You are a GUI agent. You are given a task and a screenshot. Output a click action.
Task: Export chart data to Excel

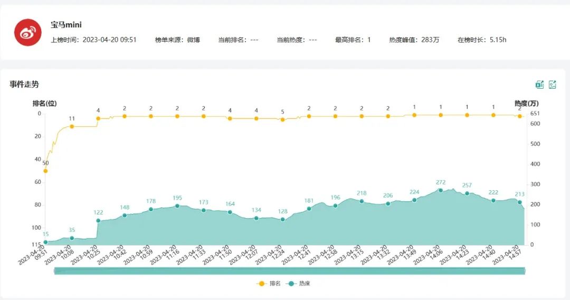pos(539,85)
